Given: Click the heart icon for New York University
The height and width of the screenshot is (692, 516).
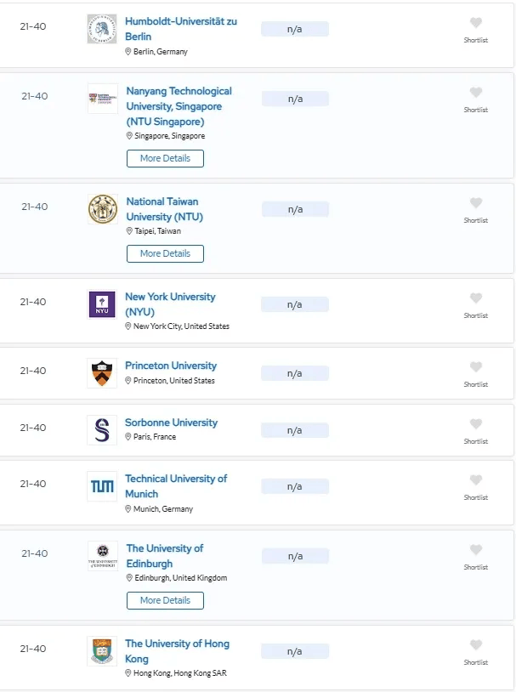Looking at the screenshot, I should (x=475, y=298).
